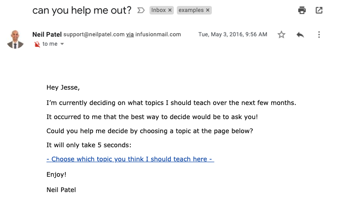Click the underlined "via" link

[130, 35]
